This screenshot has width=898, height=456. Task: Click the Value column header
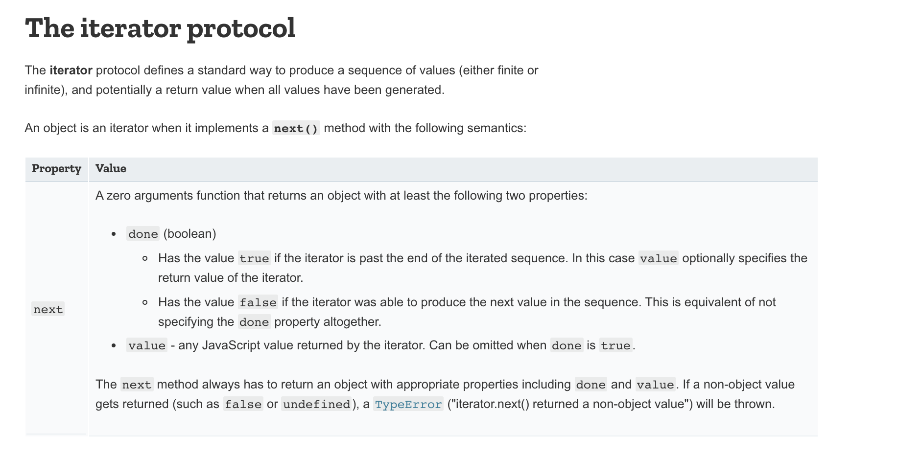tap(111, 169)
